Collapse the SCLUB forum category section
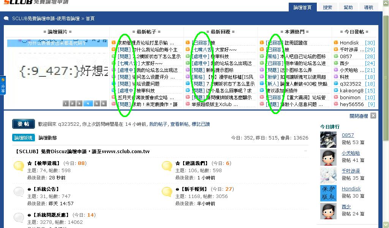 pyautogui.click(x=306, y=151)
